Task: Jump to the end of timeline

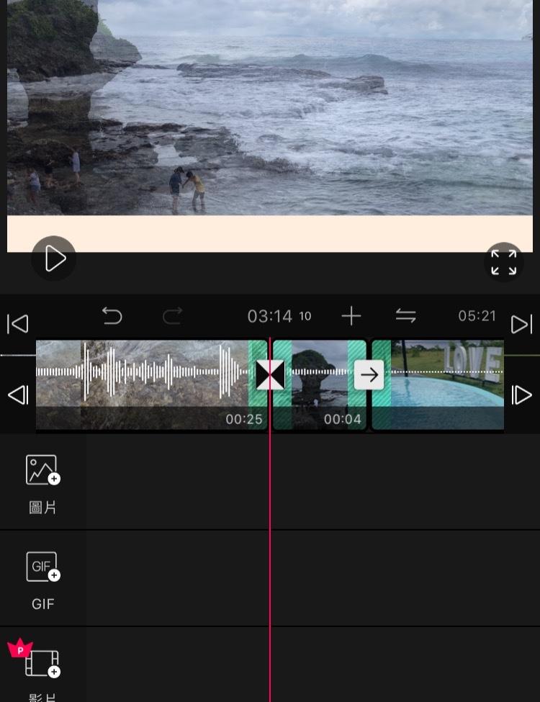Action: pos(521,324)
